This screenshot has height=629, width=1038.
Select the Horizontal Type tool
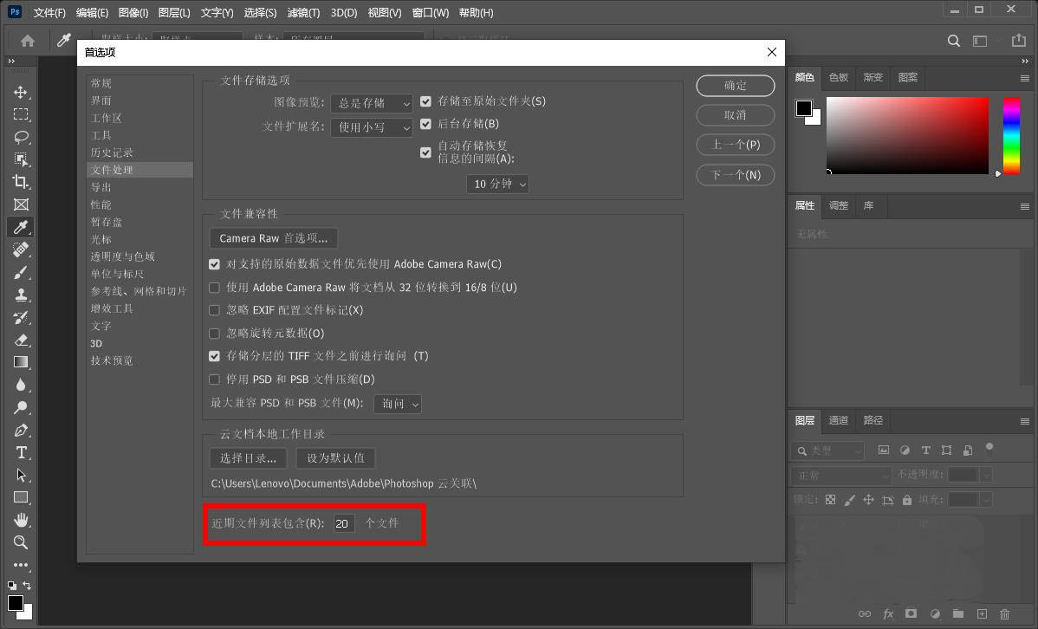(x=21, y=453)
